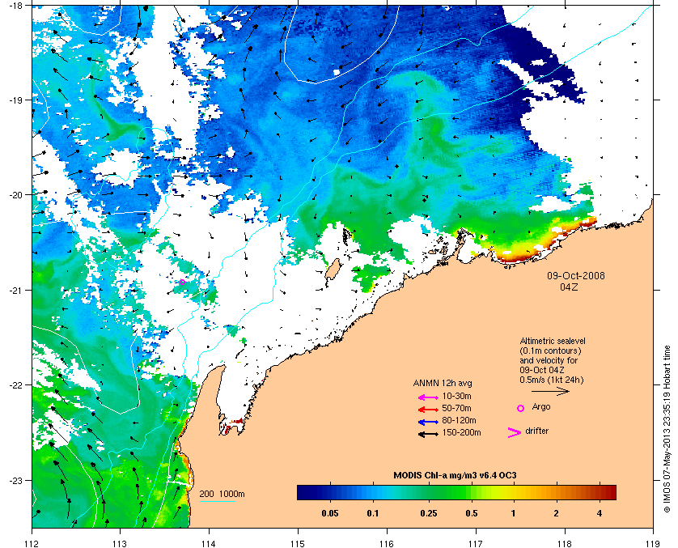Click the longitude axis label 116
Image resolution: width=678 pixels, height=548 pixels.
387,544
